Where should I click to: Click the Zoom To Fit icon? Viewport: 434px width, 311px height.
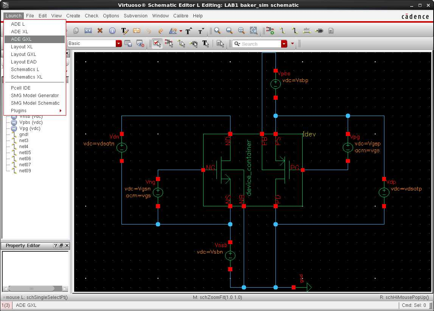click(x=241, y=31)
